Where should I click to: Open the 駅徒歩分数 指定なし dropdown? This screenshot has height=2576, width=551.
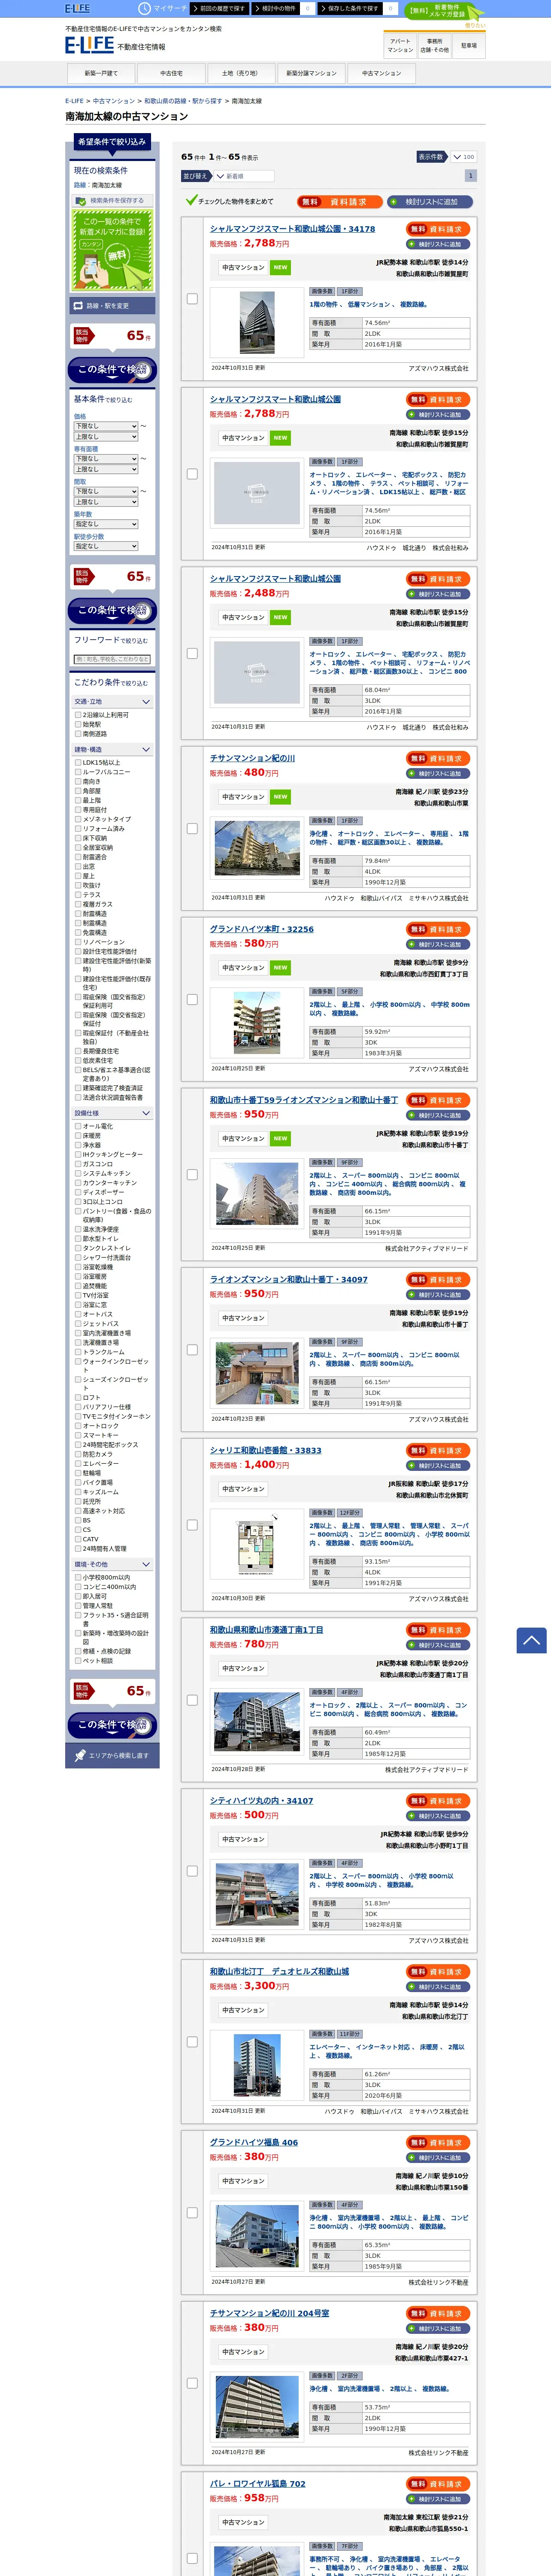(x=105, y=546)
